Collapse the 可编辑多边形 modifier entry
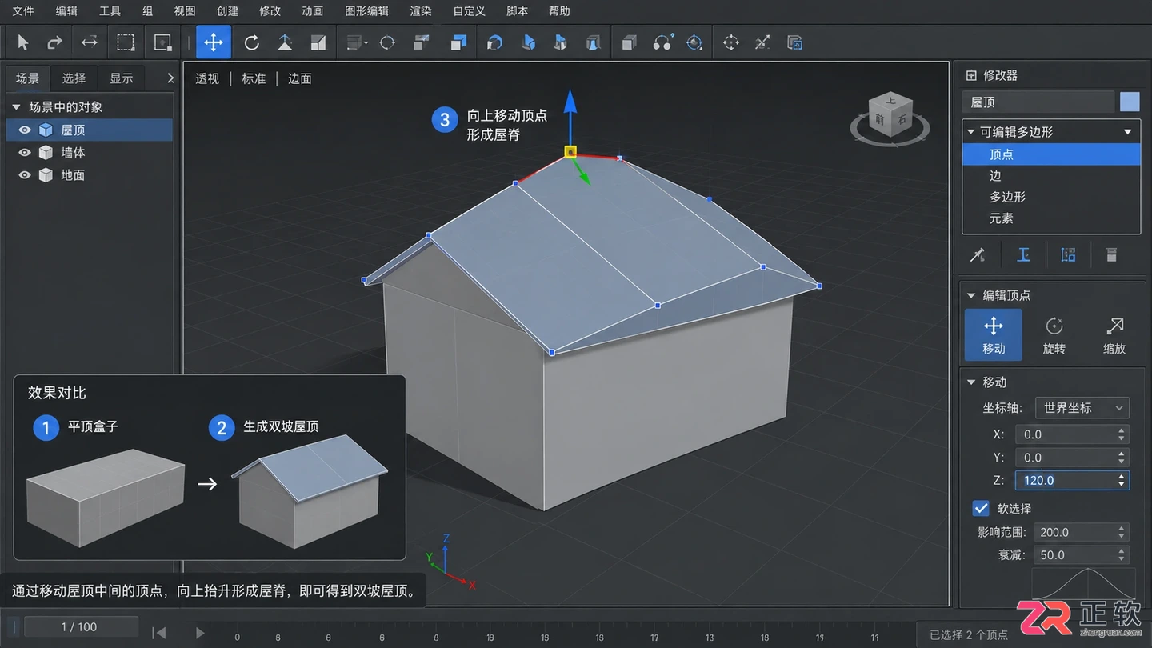 972,132
